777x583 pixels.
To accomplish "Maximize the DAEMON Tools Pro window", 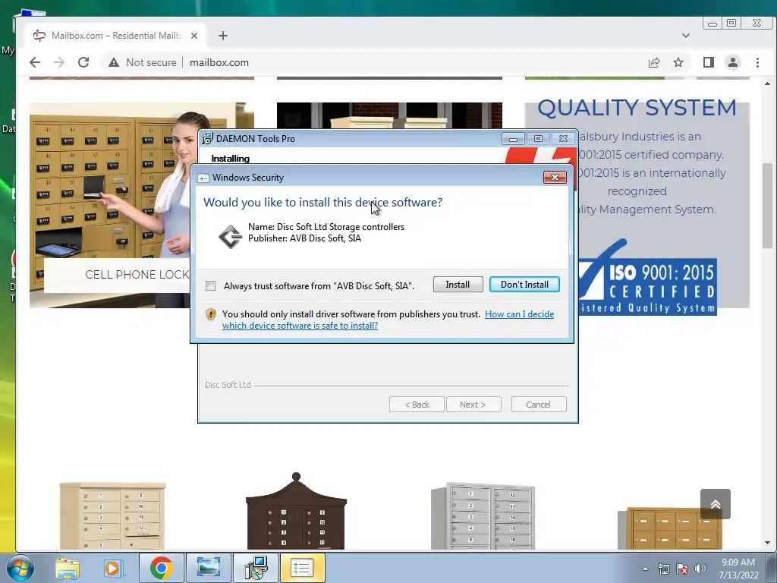I will pos(538,139).
